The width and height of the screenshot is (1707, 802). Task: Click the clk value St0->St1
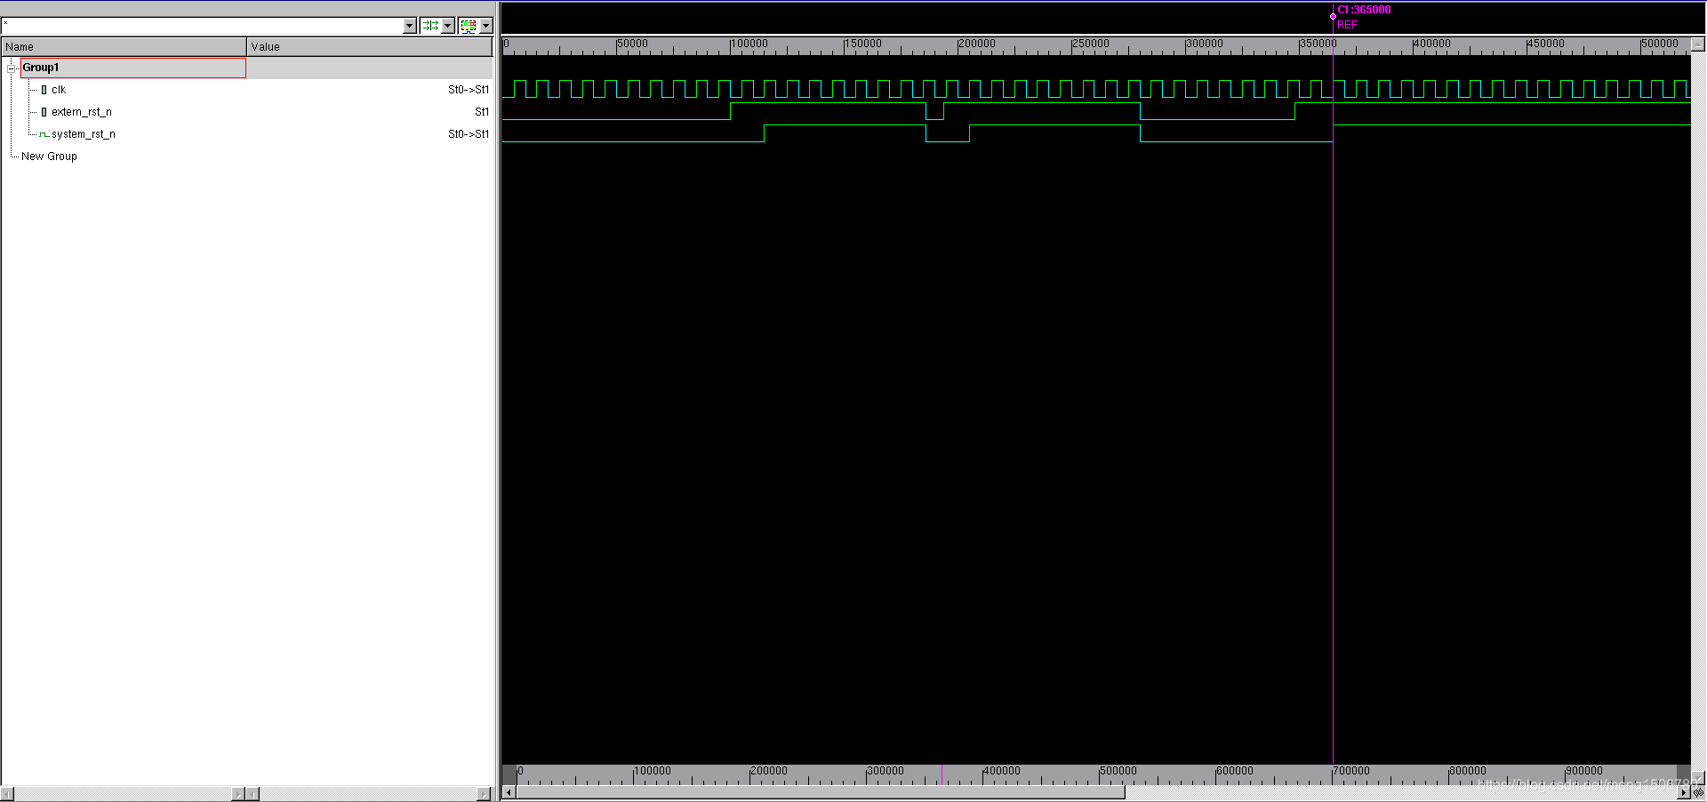tap(469, 90)
